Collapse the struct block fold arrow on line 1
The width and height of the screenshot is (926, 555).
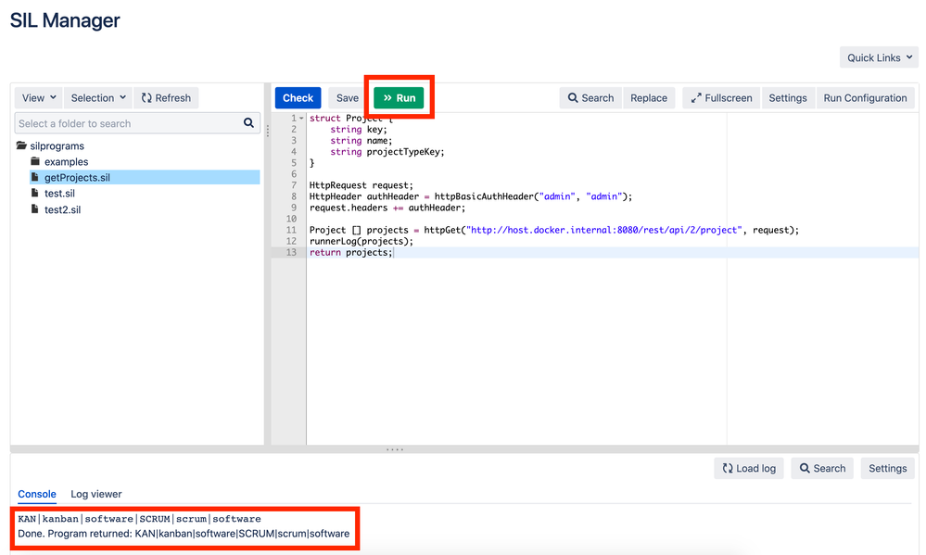coord(301,119)
